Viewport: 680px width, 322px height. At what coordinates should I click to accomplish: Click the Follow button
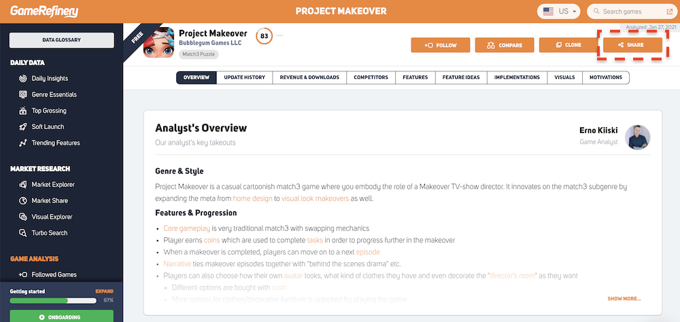[x=440, y=45]
